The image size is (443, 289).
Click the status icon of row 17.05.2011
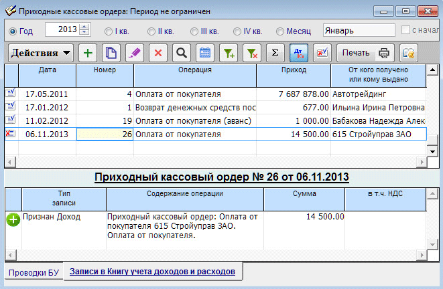tap(11, 93)
